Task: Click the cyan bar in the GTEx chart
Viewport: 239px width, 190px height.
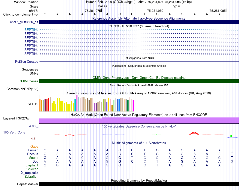Action: (x=75, y=105)
